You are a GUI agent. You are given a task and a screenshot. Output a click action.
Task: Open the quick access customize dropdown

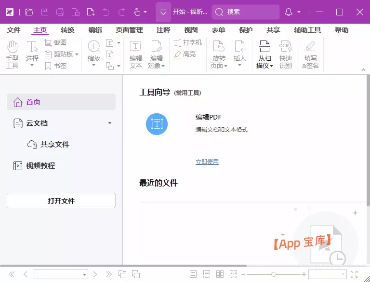[163, 12]
